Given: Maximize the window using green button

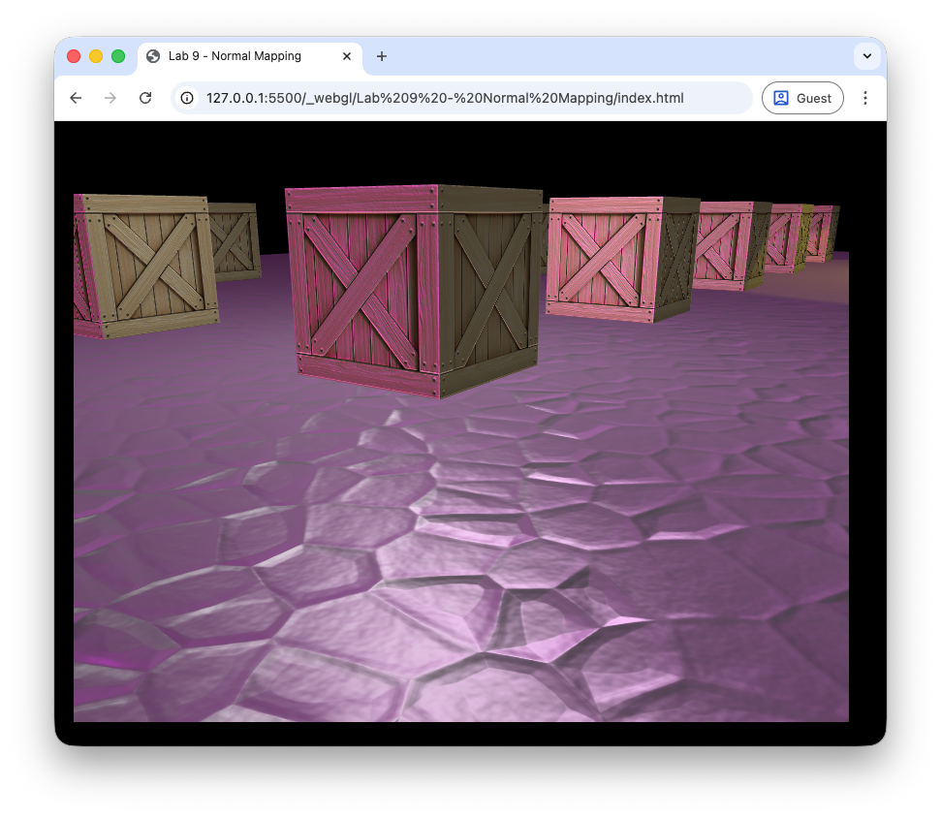Looking at the screenshot, I should coord(118,56).
